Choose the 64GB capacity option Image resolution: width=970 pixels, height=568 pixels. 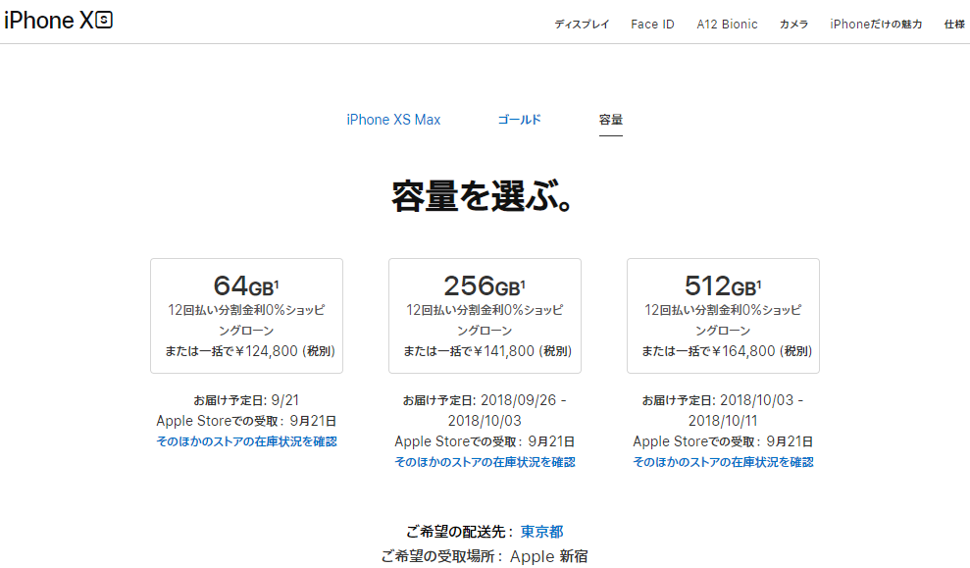point(246,315)
